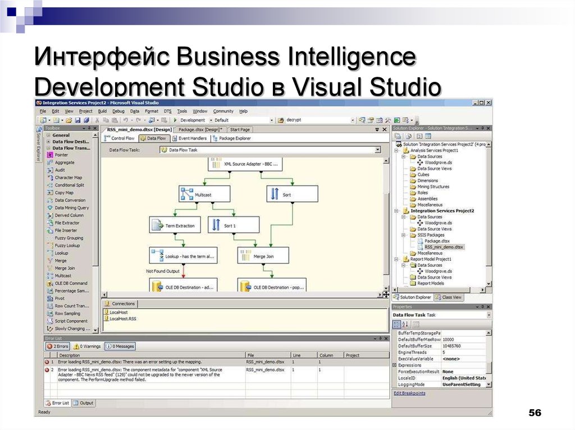Toggle the 0 Messages filter

click(120, 346)
